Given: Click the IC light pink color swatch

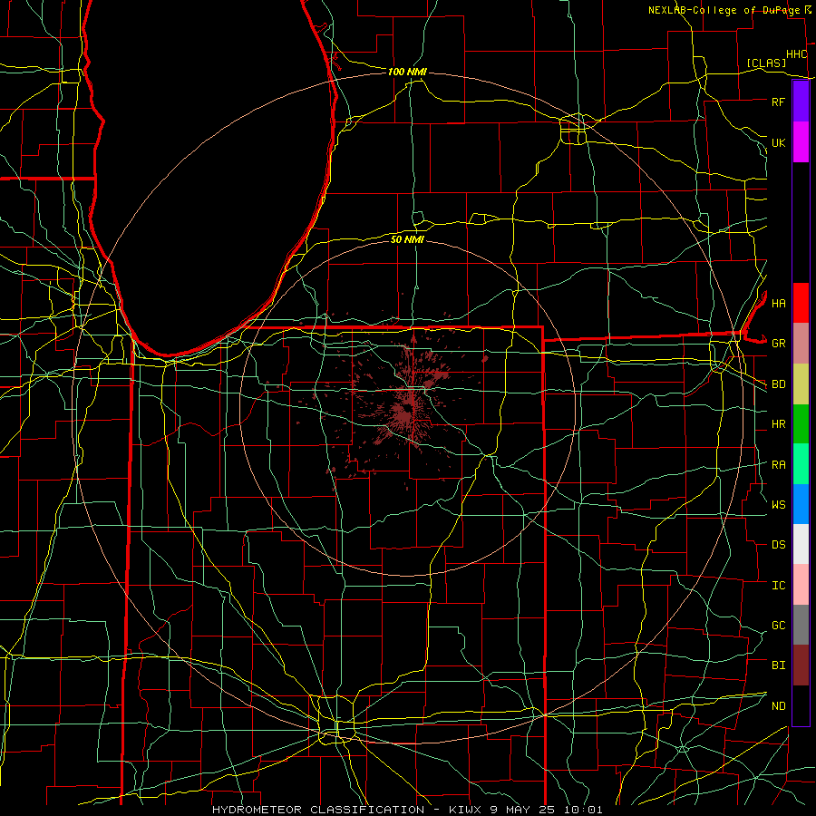Looking at the screenshot, I should 801,585.
